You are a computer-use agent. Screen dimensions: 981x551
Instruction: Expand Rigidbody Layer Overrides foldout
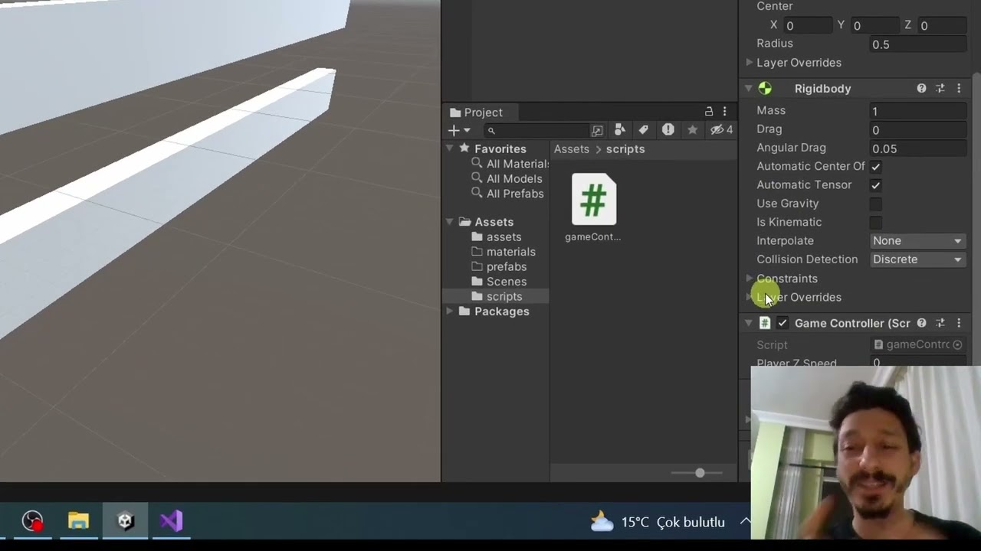750,297
